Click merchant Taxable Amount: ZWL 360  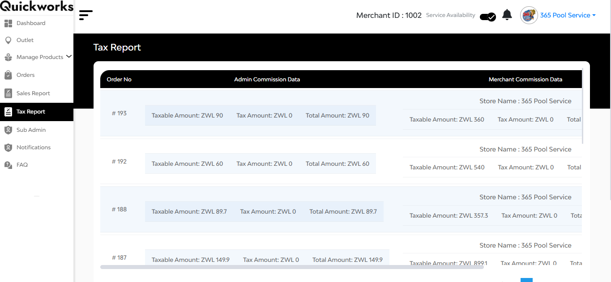coord(447,119)
